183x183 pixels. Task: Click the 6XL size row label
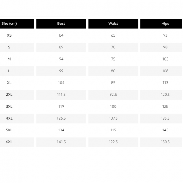[x=9, y=142]
